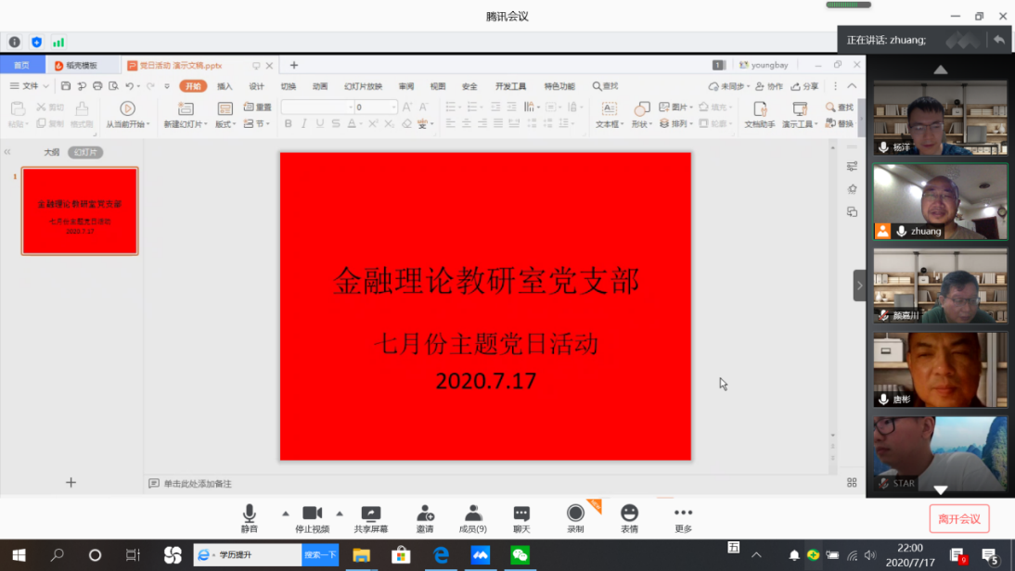Start recording with the 录制 button
The height and width of the screenshot is (571, 1015).
(x=575, y=514)
